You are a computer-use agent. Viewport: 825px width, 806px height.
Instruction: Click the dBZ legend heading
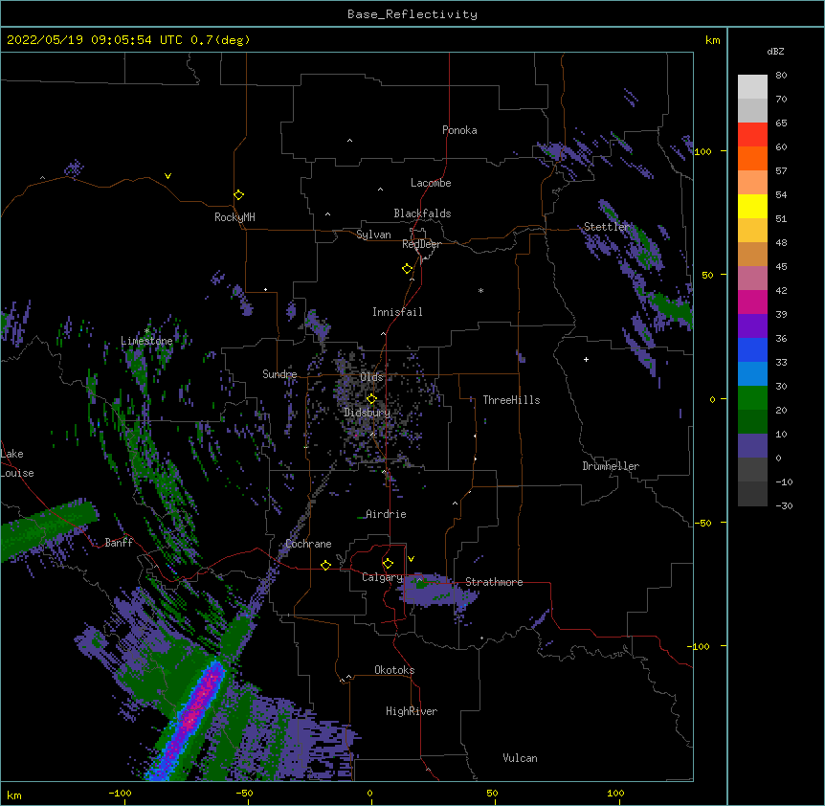coord(775,52)
